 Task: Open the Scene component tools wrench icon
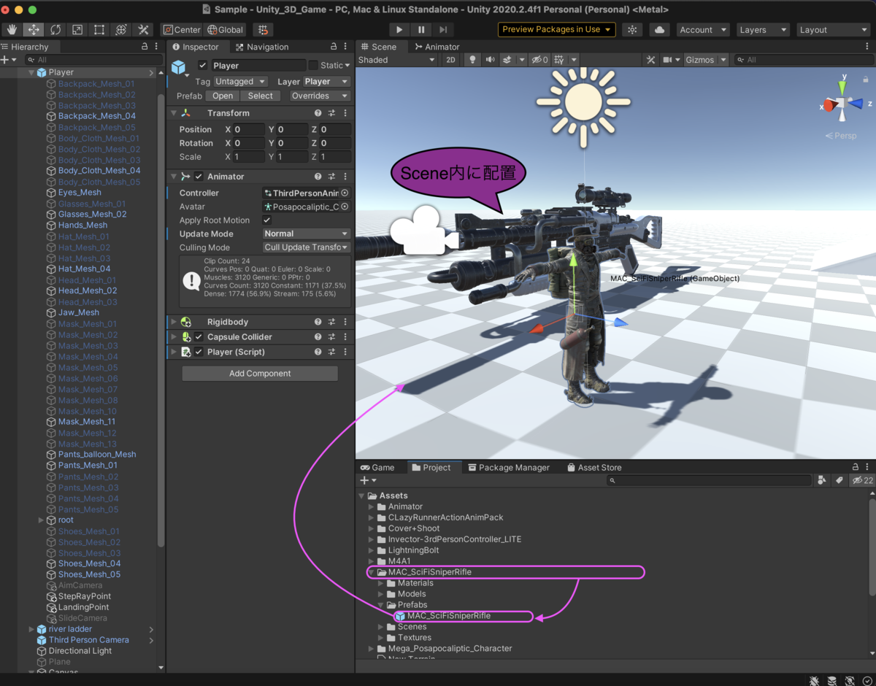pyautogui.click(x=651, y=60)
